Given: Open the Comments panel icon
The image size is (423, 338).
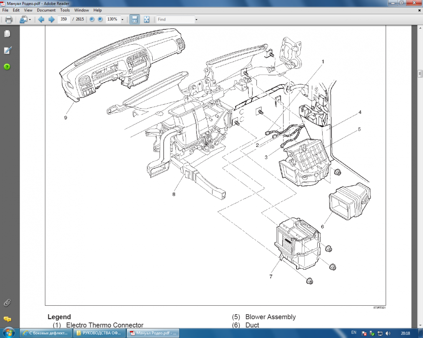Looking at the screenshot, I should point(7,319).
